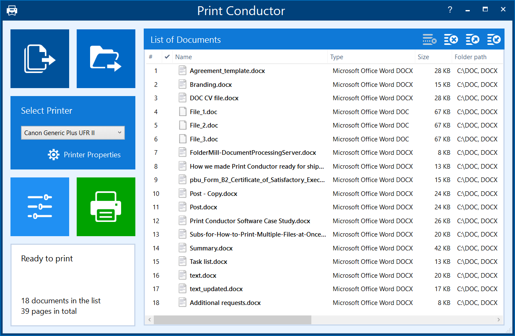Screen dimensions: 515x336
Task: Click the Add Documents tile icon
Action: click(x=40, y=59)
